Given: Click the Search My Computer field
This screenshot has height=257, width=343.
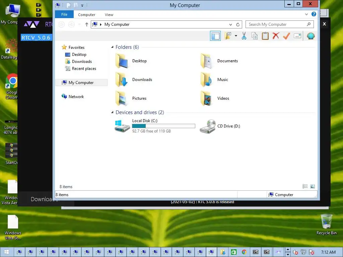Looking at the screenshot, I should click(277, 24).
